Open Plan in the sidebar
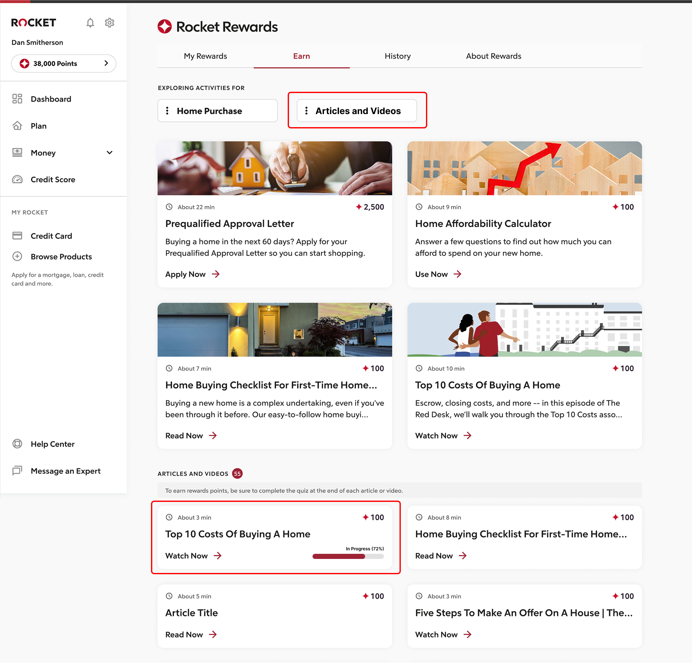The width and height of the screenshot is (692, 666). pyautogui.click(x=39, y=126)
